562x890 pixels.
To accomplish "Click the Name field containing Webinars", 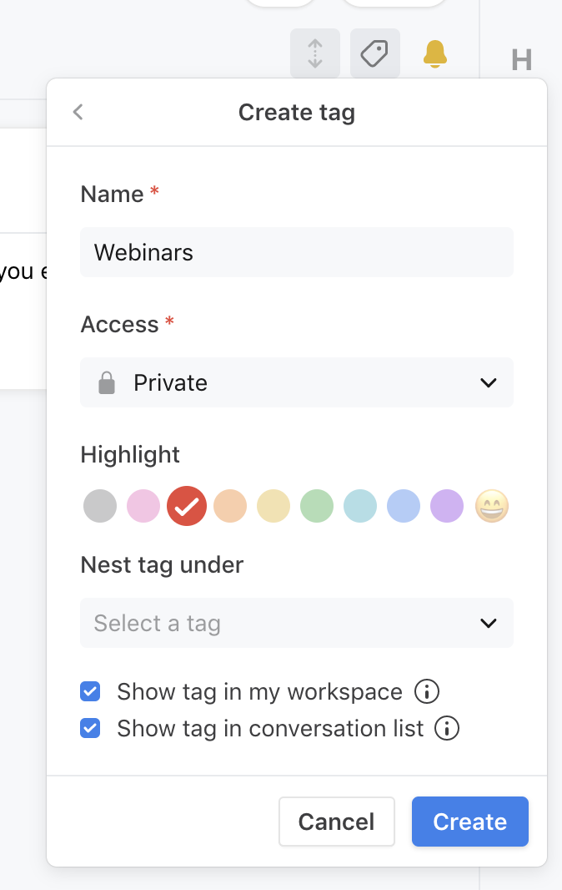I will pyautogui.click(x=296, y=252).
